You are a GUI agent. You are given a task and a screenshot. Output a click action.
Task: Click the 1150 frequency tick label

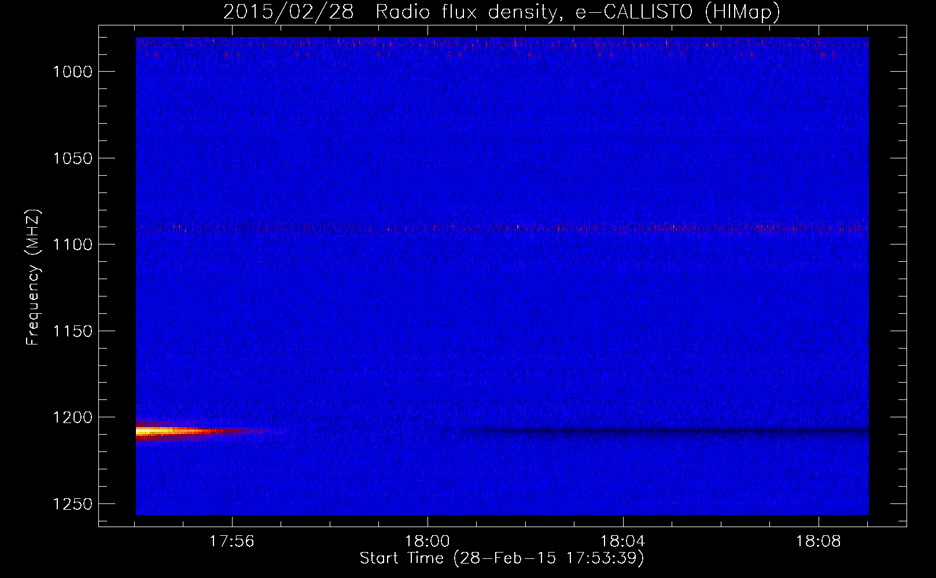[x=72, y=331]
